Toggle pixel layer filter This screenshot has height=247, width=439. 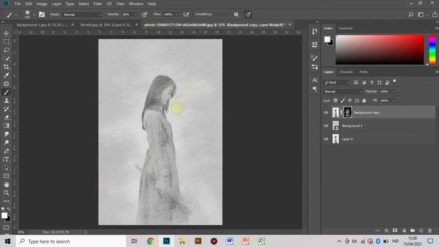[x=356, y=82]
